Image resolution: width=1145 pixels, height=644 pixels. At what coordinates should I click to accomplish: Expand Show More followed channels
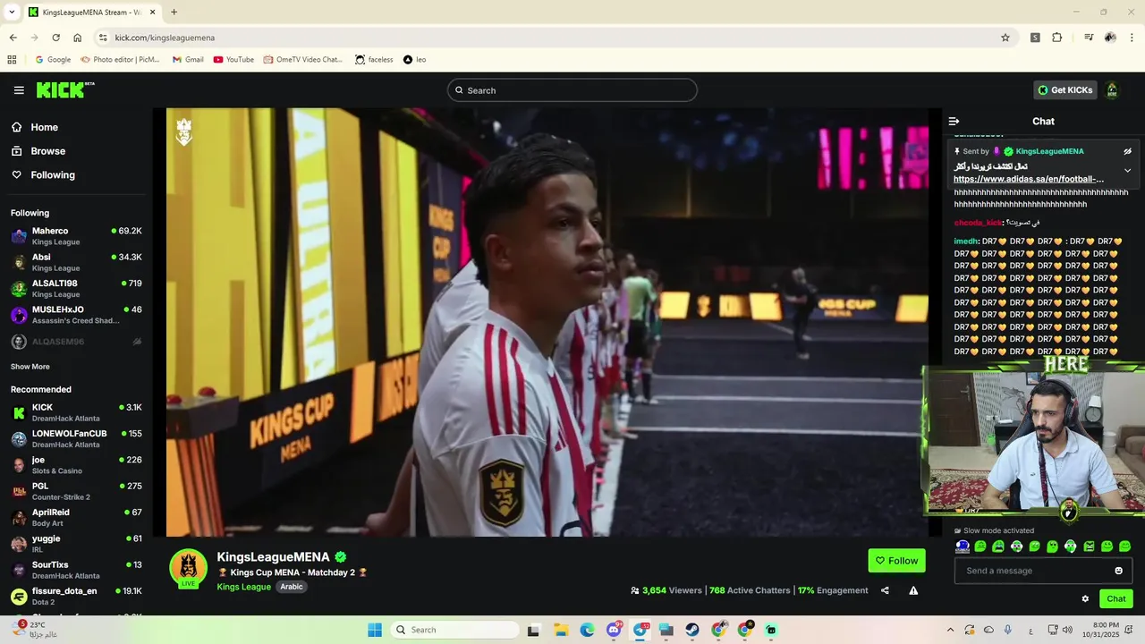30,367
